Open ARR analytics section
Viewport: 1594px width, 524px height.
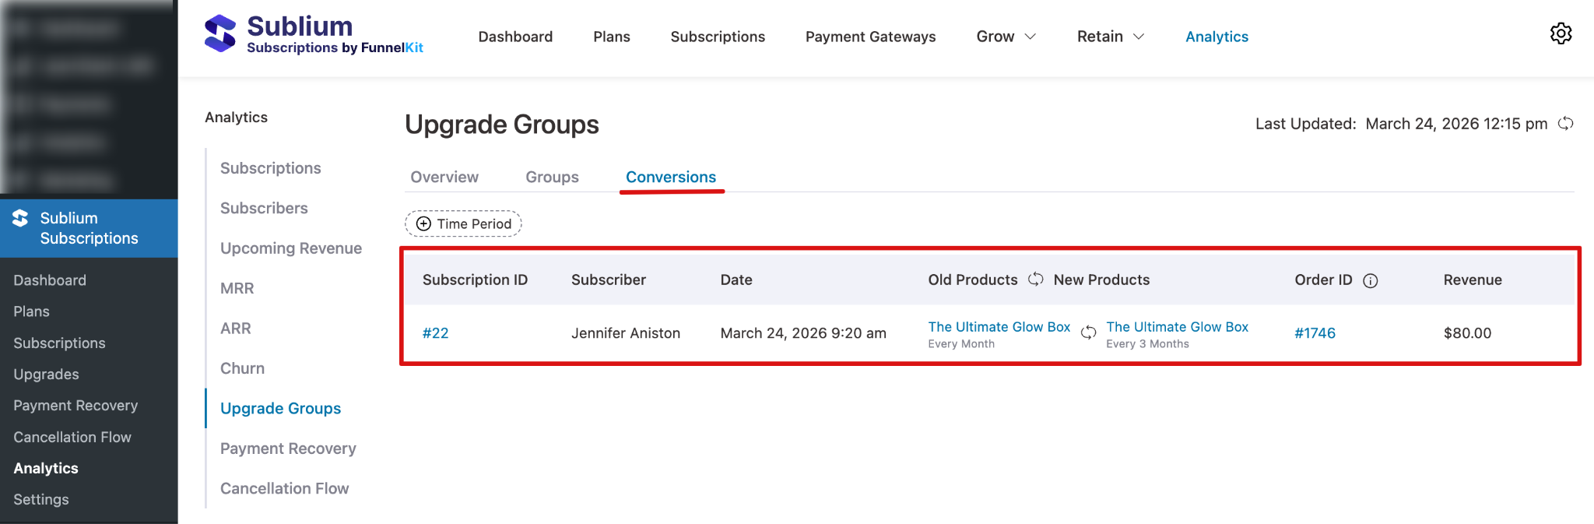click(235, 329)
